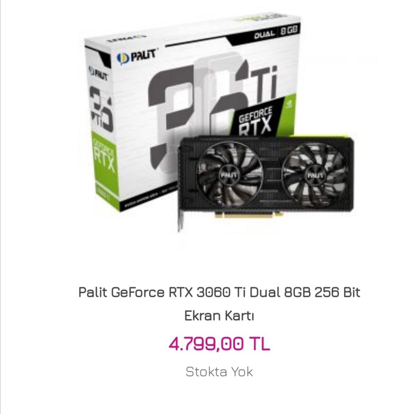Click the large 30 number on box front

pyautogui.click(x=196, y=111)
